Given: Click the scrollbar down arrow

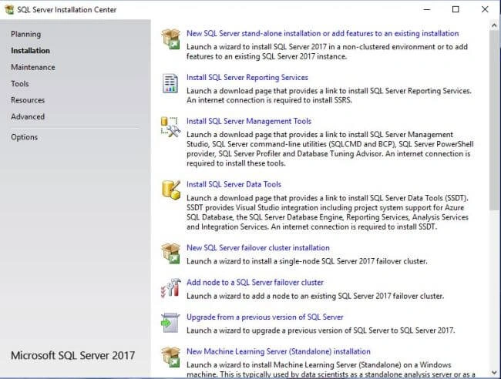Looking at the screenshot, I should [494, 373].
